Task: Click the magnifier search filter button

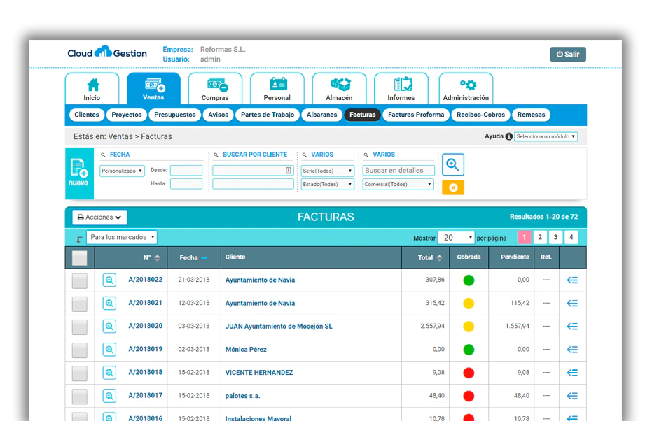Action: tap(453, 165)
